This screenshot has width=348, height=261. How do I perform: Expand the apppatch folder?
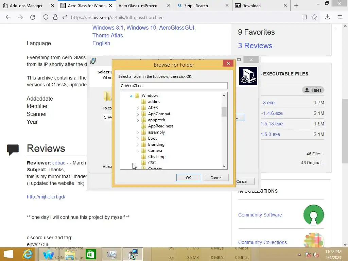138,120
